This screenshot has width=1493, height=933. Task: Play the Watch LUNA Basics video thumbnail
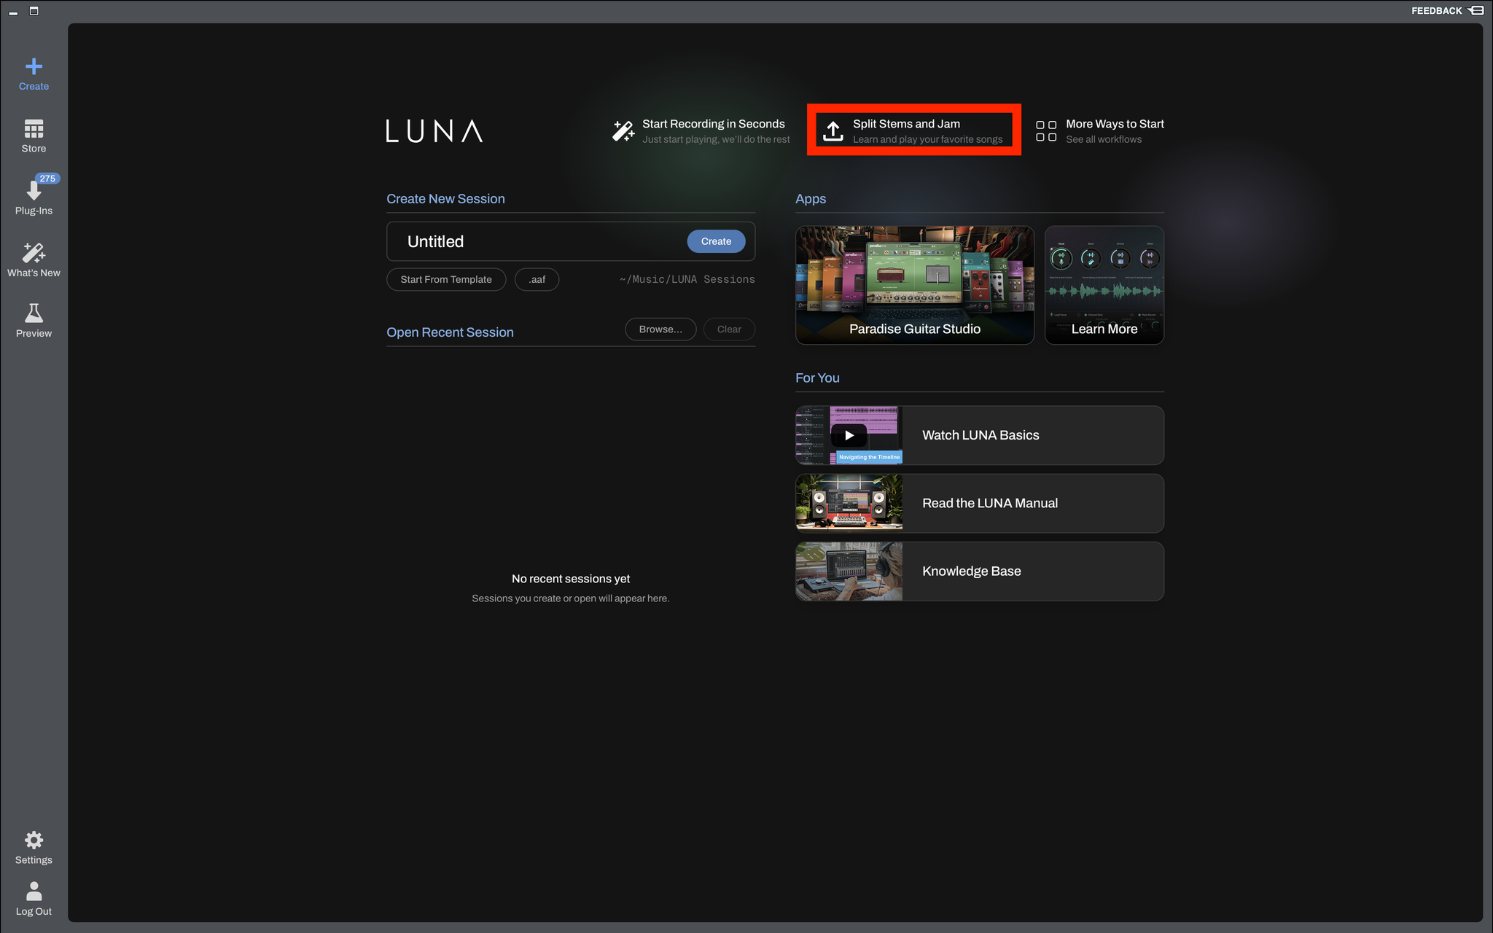(849, 435)
